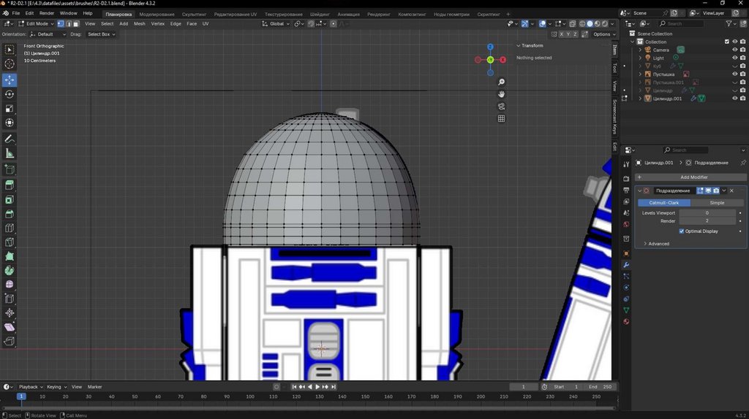Screen dimensions: 749x419
Task: Switch to face select mode
Action: 76,23
